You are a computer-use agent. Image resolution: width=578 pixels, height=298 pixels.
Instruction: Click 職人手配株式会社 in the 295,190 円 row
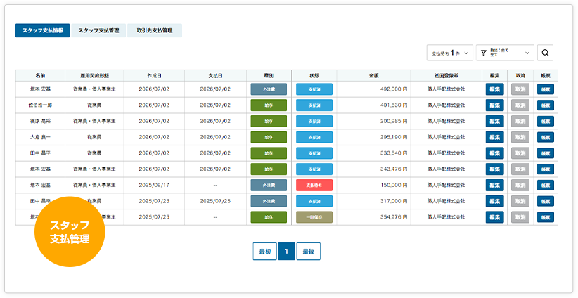pyautogui.click(x=446, y=137)
